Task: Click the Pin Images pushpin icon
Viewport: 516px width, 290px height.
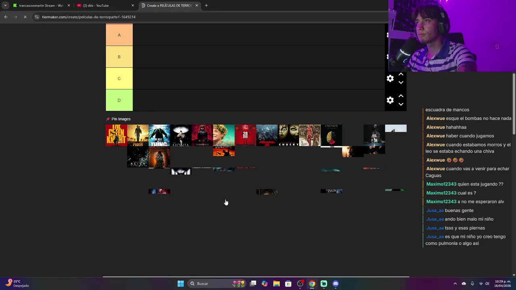Action: 108,119
